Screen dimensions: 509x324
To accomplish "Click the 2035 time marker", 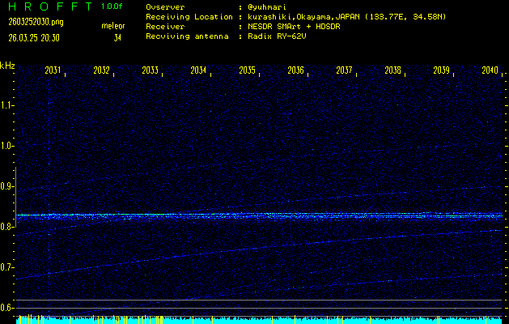I will click(x=248, y=70).
